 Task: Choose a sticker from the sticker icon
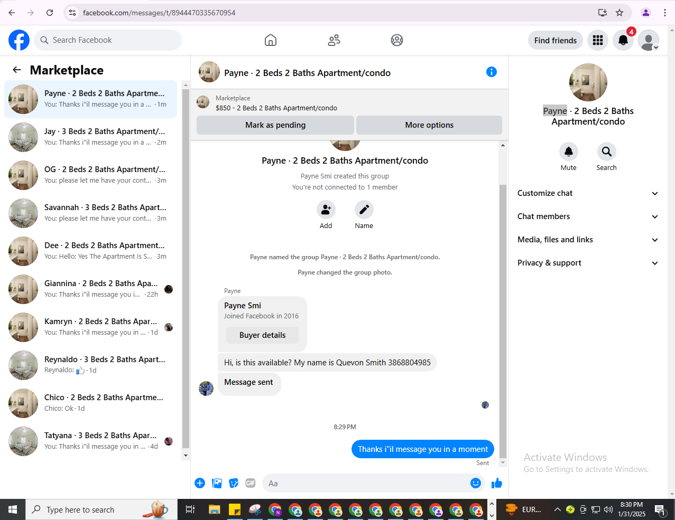234,483
